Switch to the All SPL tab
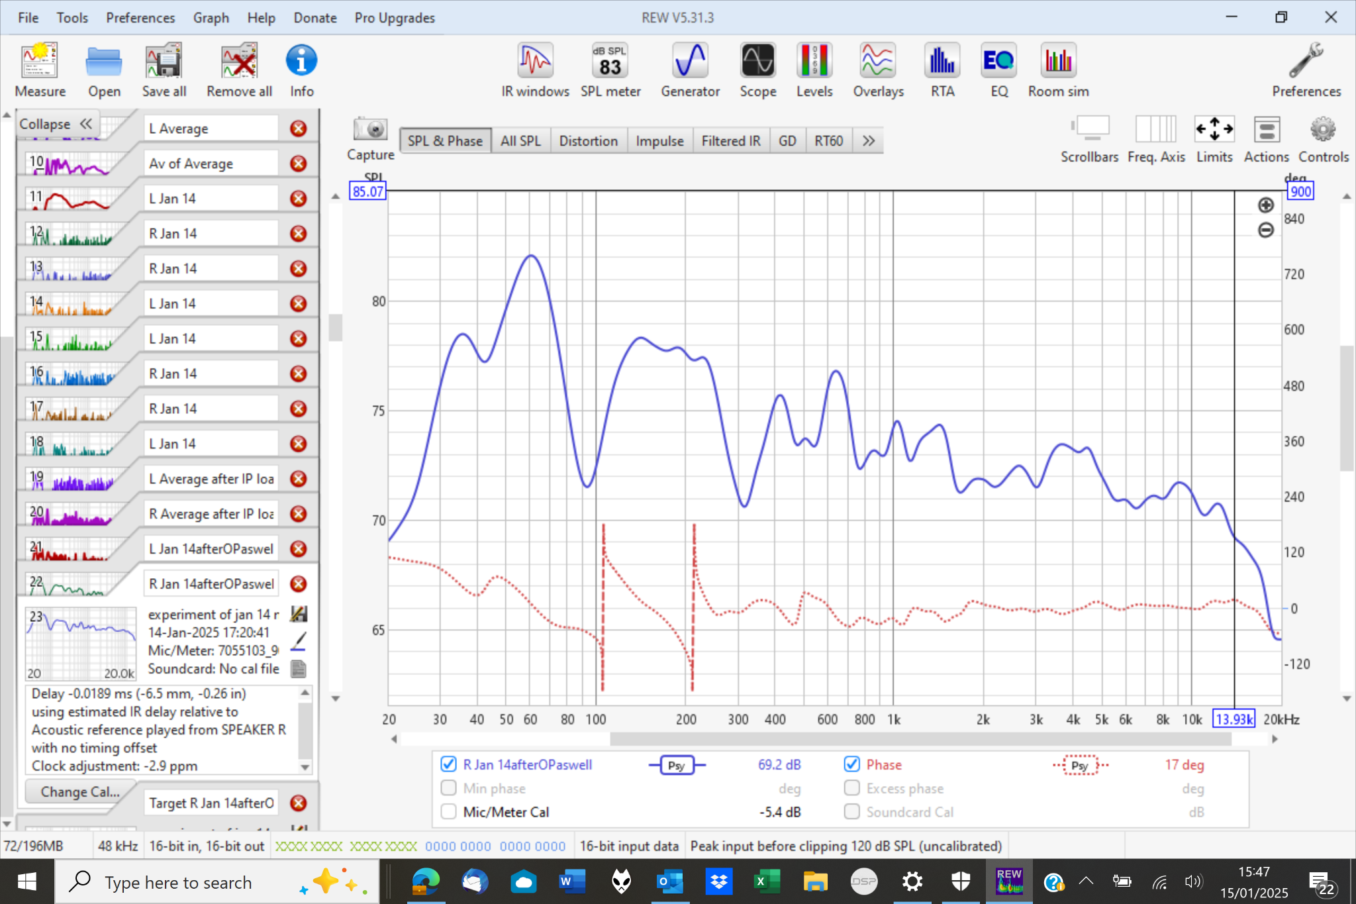The height and width of the screenshot is (904, 1356). 520,141
